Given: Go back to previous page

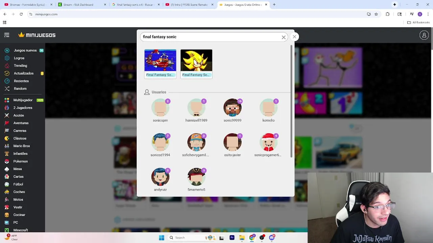Looking at the screenshot, I should pyautogui.click(x=5, y=14).
